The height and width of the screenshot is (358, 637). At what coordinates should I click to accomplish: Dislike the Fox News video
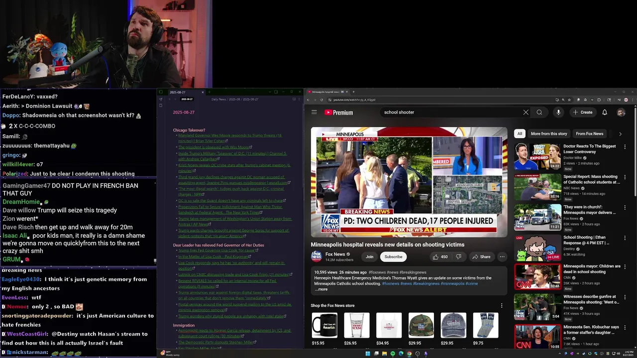pyautogui.click(x=459, y=257)
